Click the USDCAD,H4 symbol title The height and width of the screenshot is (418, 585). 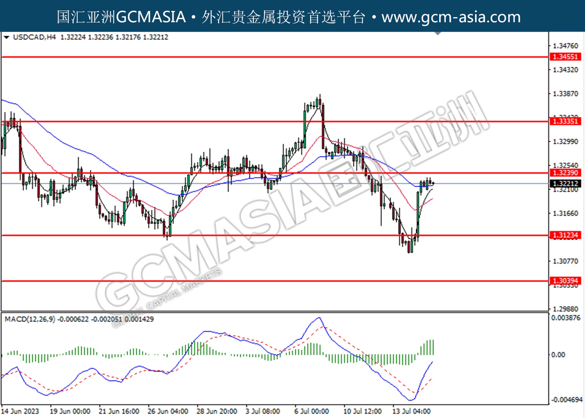click(34, 37)
